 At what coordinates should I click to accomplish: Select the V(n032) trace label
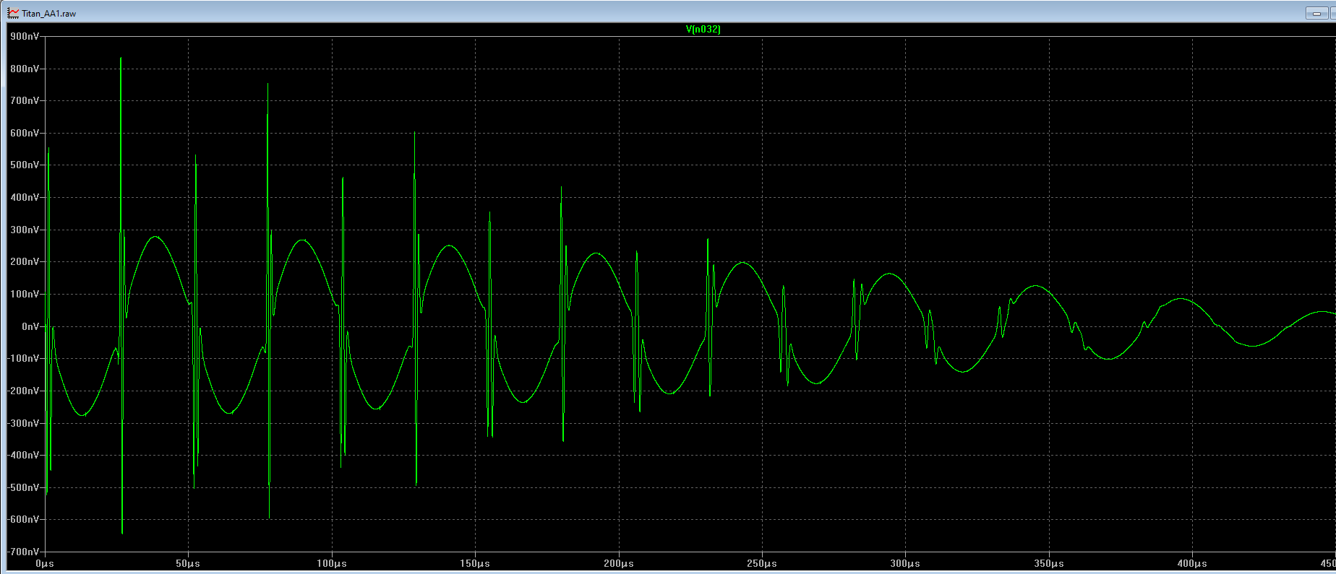(x=703, y=30)
